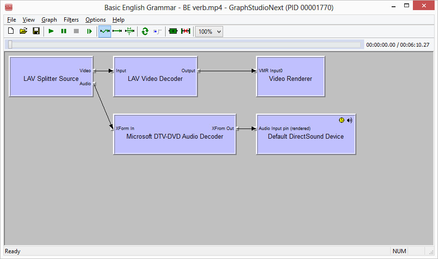Insert a filter with the green plus icon
438x259 pixels.
[173, 31]
